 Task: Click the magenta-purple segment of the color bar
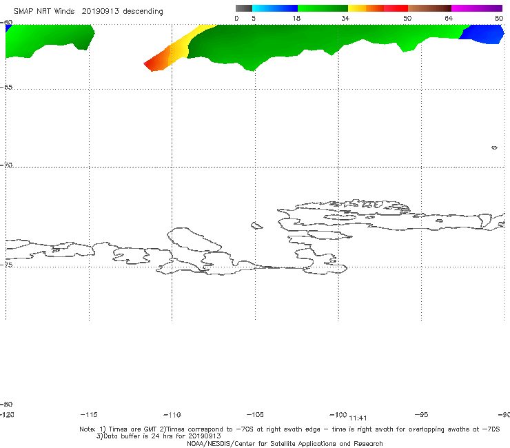(477, 8)
